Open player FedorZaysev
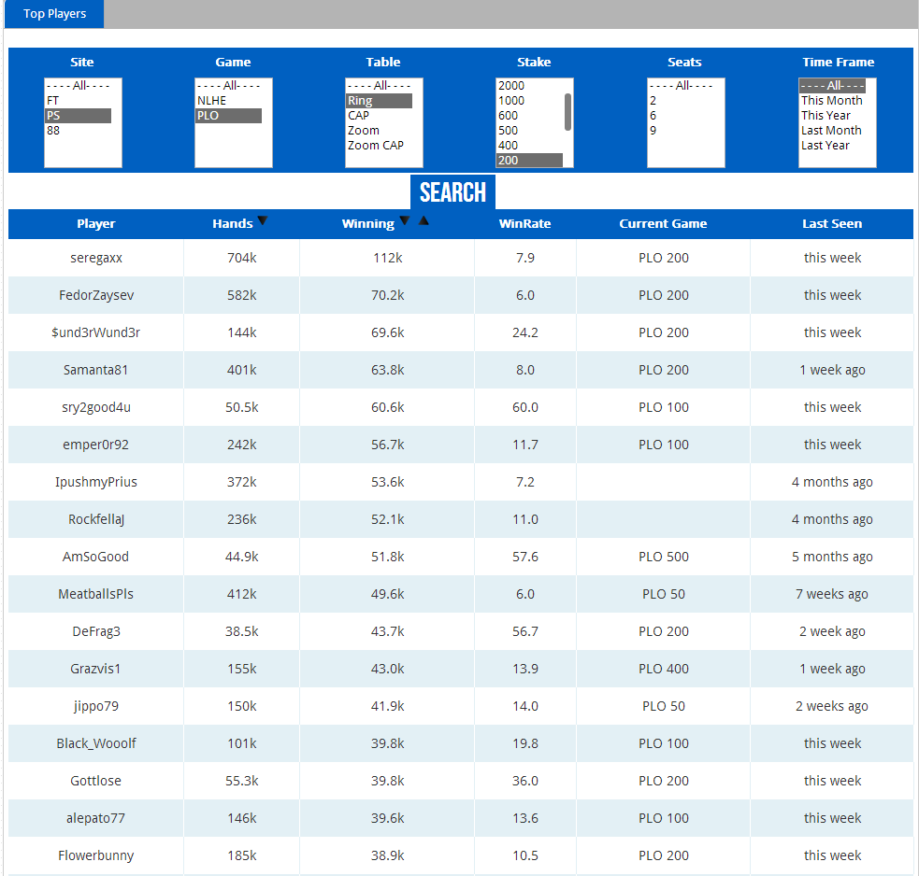Image resolution: width=919 pixels, height=876 pixels. pyautogui.click(x=96, y=295)
